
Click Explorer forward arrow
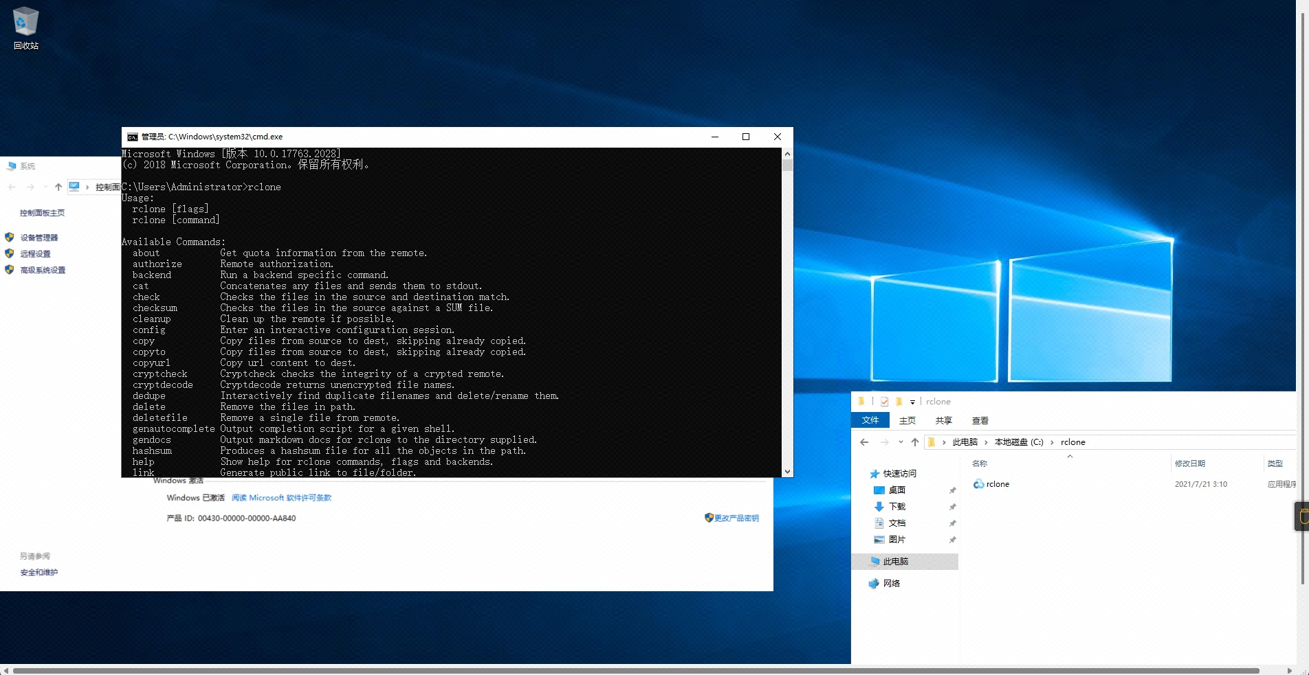pyautogui.click(x=885, y=442)
